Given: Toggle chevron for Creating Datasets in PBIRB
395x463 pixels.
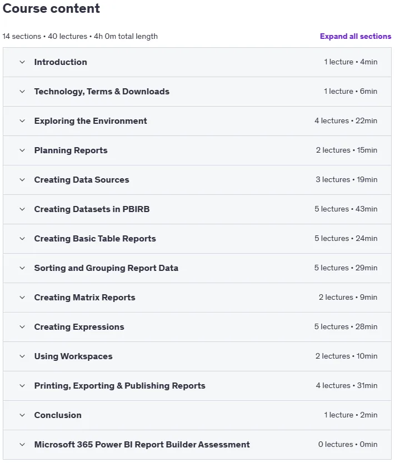Looking at the screenshot, I should pyautogui.click(x=22, y=209).
